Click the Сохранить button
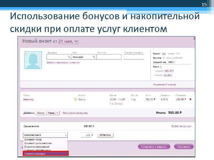Image resolution: width=214 pixels, height=160 pixels. [x=184, y=147]
